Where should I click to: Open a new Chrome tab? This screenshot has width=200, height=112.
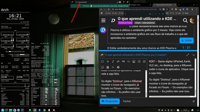pyautogui.click(x=179, y=5)
